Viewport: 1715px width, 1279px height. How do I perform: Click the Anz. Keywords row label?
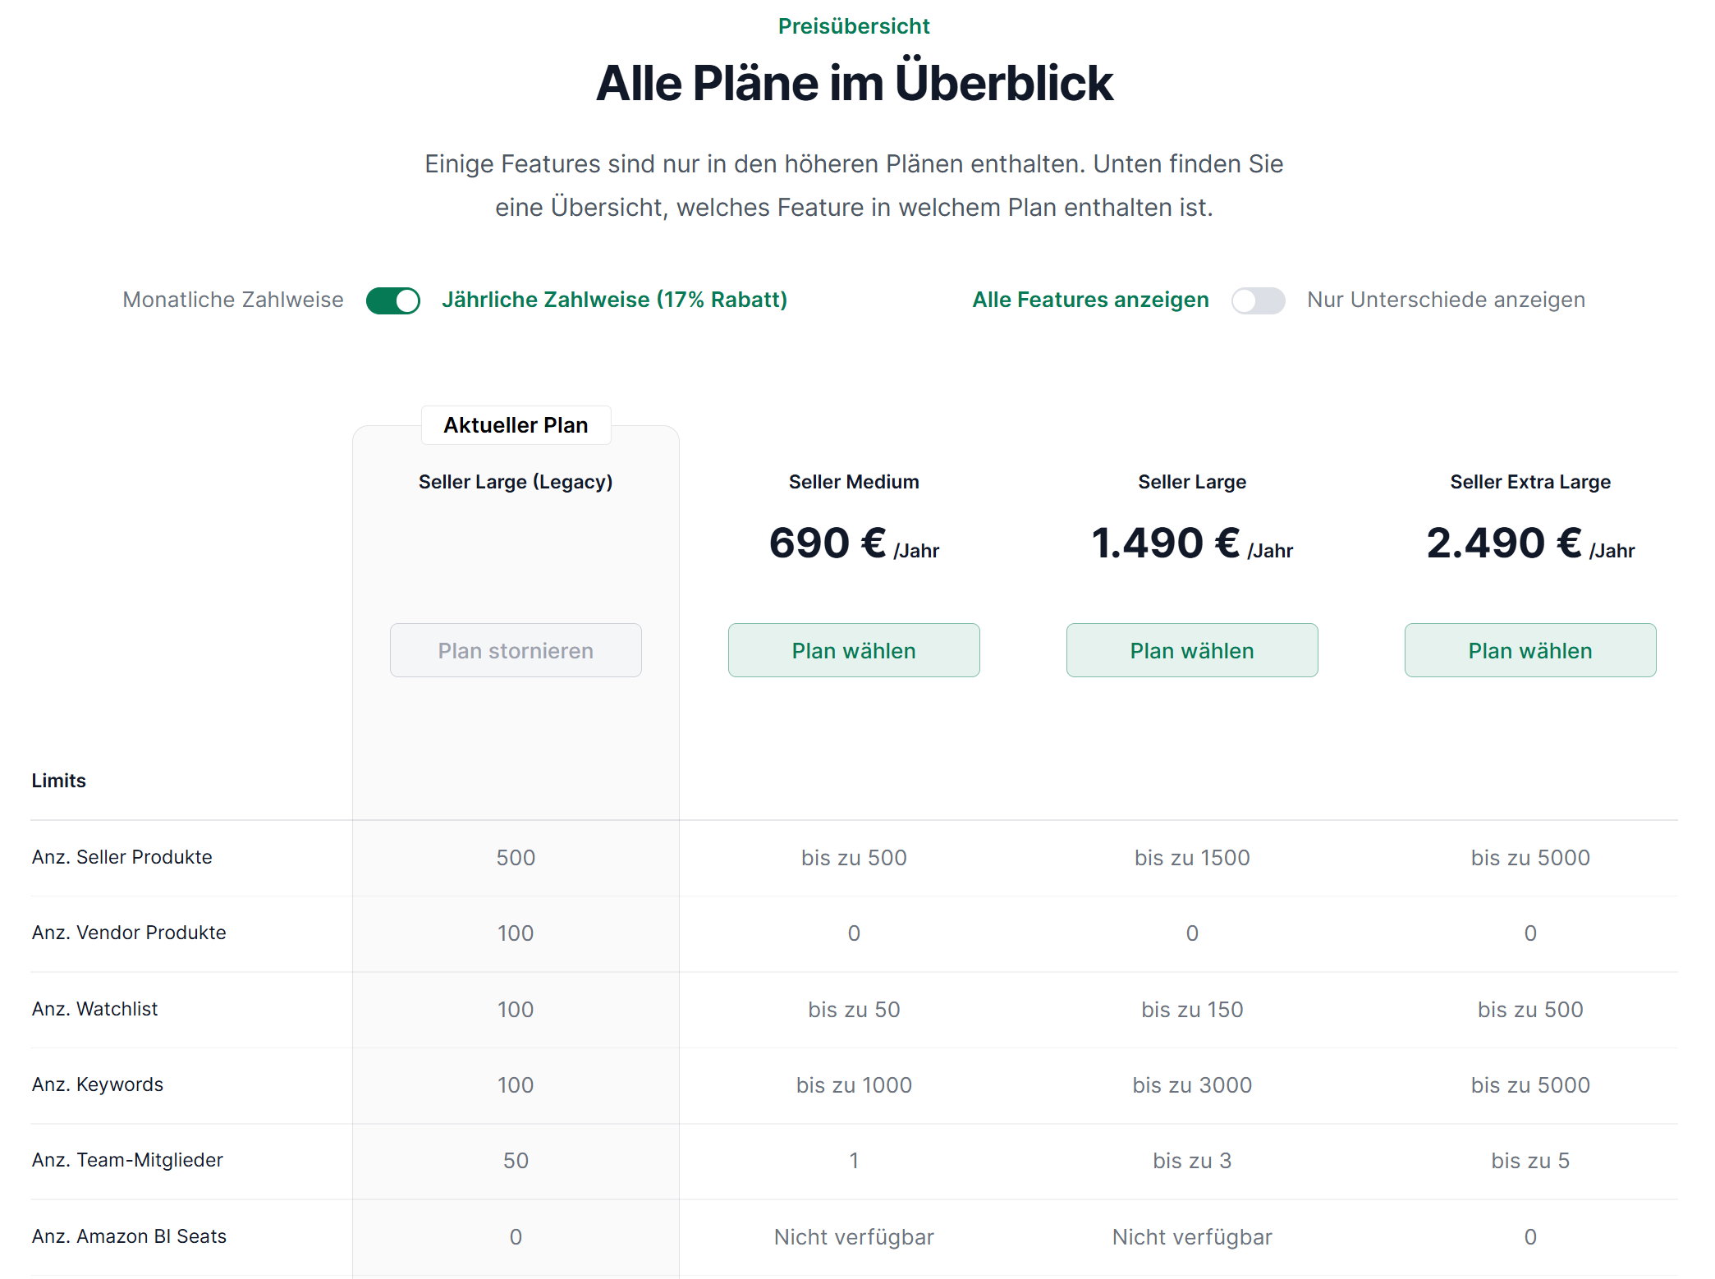coord(97,1084)
